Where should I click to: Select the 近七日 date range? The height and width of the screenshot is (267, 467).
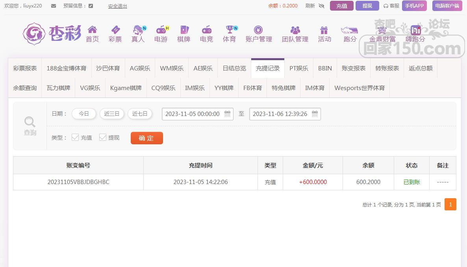click(140, 114)
